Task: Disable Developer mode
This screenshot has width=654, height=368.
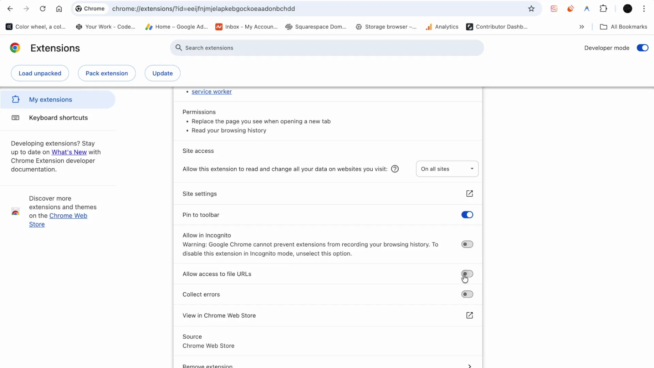Action: tap(643, 48)
